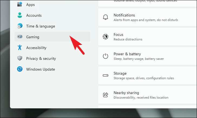Image resolution: width=197 pixels, height=118 pixels.
Task: Click the Gaming controller icon
Action: (x=20, y=37)
